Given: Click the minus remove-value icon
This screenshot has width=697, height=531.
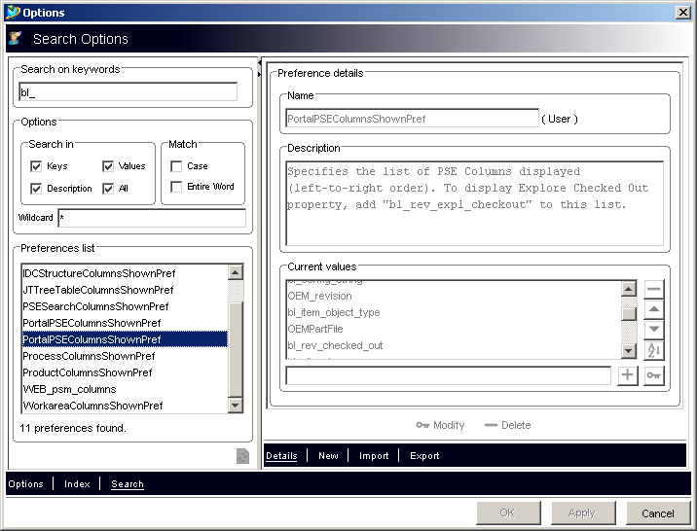Looking at the screenshot, I should tap(654, 290).
